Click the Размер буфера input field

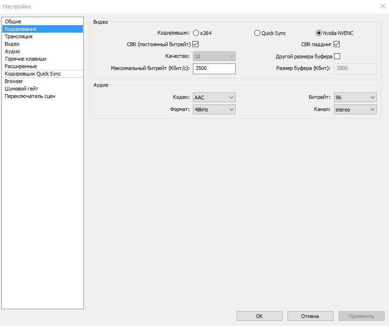[355, 69]
